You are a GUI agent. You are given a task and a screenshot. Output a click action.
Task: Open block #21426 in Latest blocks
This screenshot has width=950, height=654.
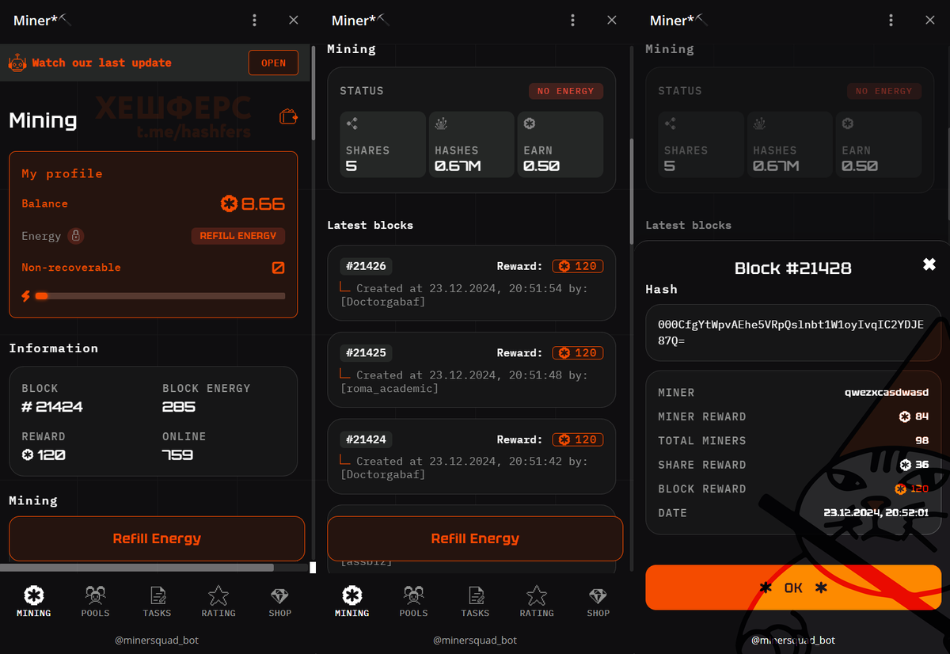coord(471,283)
